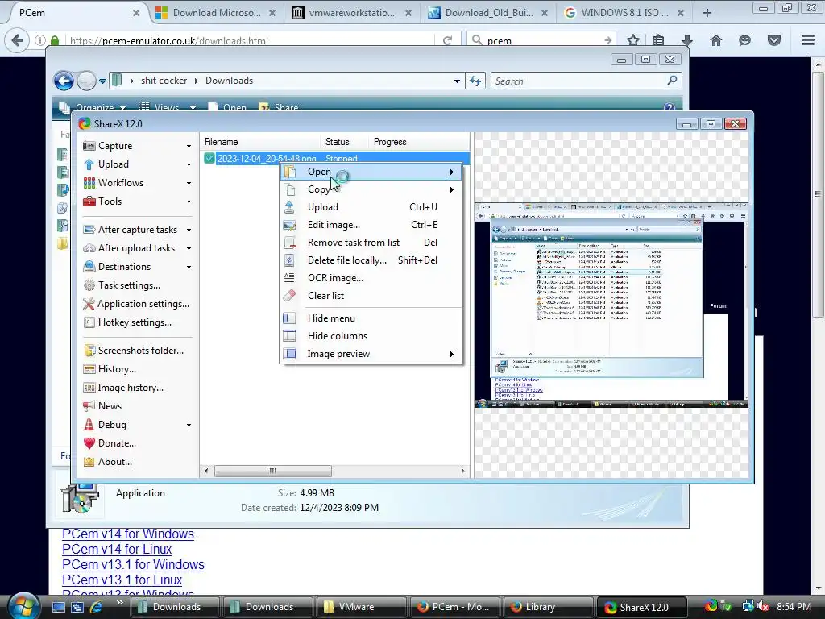Click the After upload tasks cloud icon
The height and width of the screenshot is (619, 825).
89,248
